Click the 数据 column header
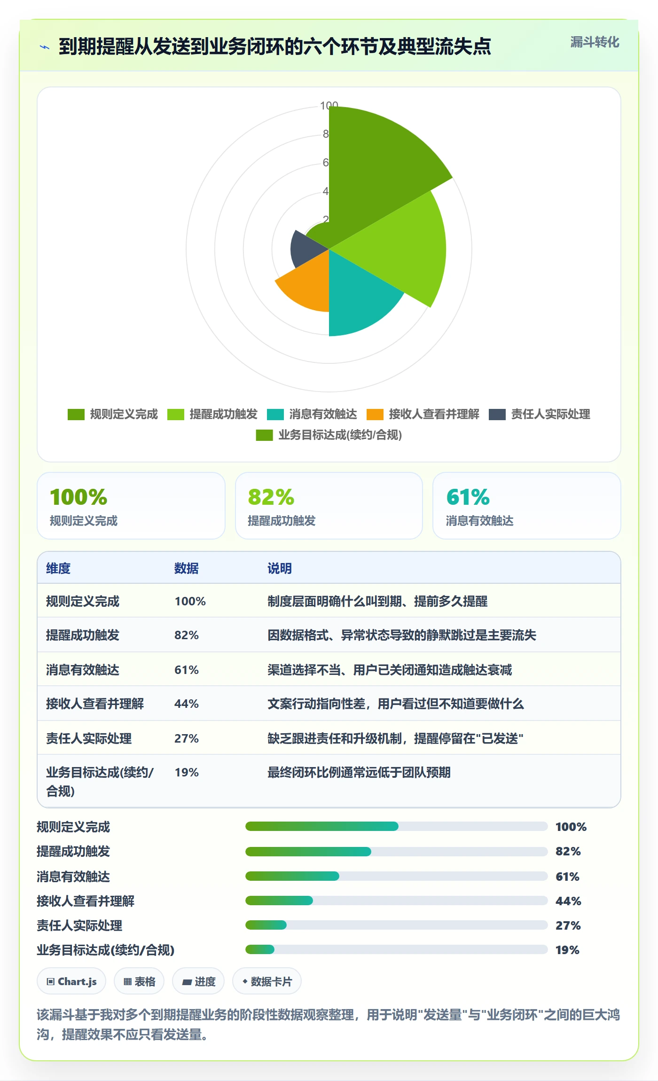Viewport: 658px width, 1081px height. point(187,568)
